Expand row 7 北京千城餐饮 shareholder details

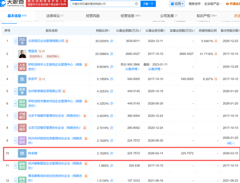[x=15, y=116]
